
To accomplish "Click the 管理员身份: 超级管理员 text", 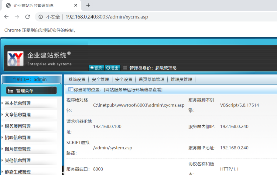I will click(153, 68).
